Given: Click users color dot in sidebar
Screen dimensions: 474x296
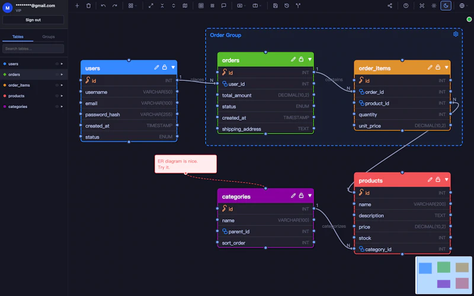Looking at the screenshot, I should 5,64.
